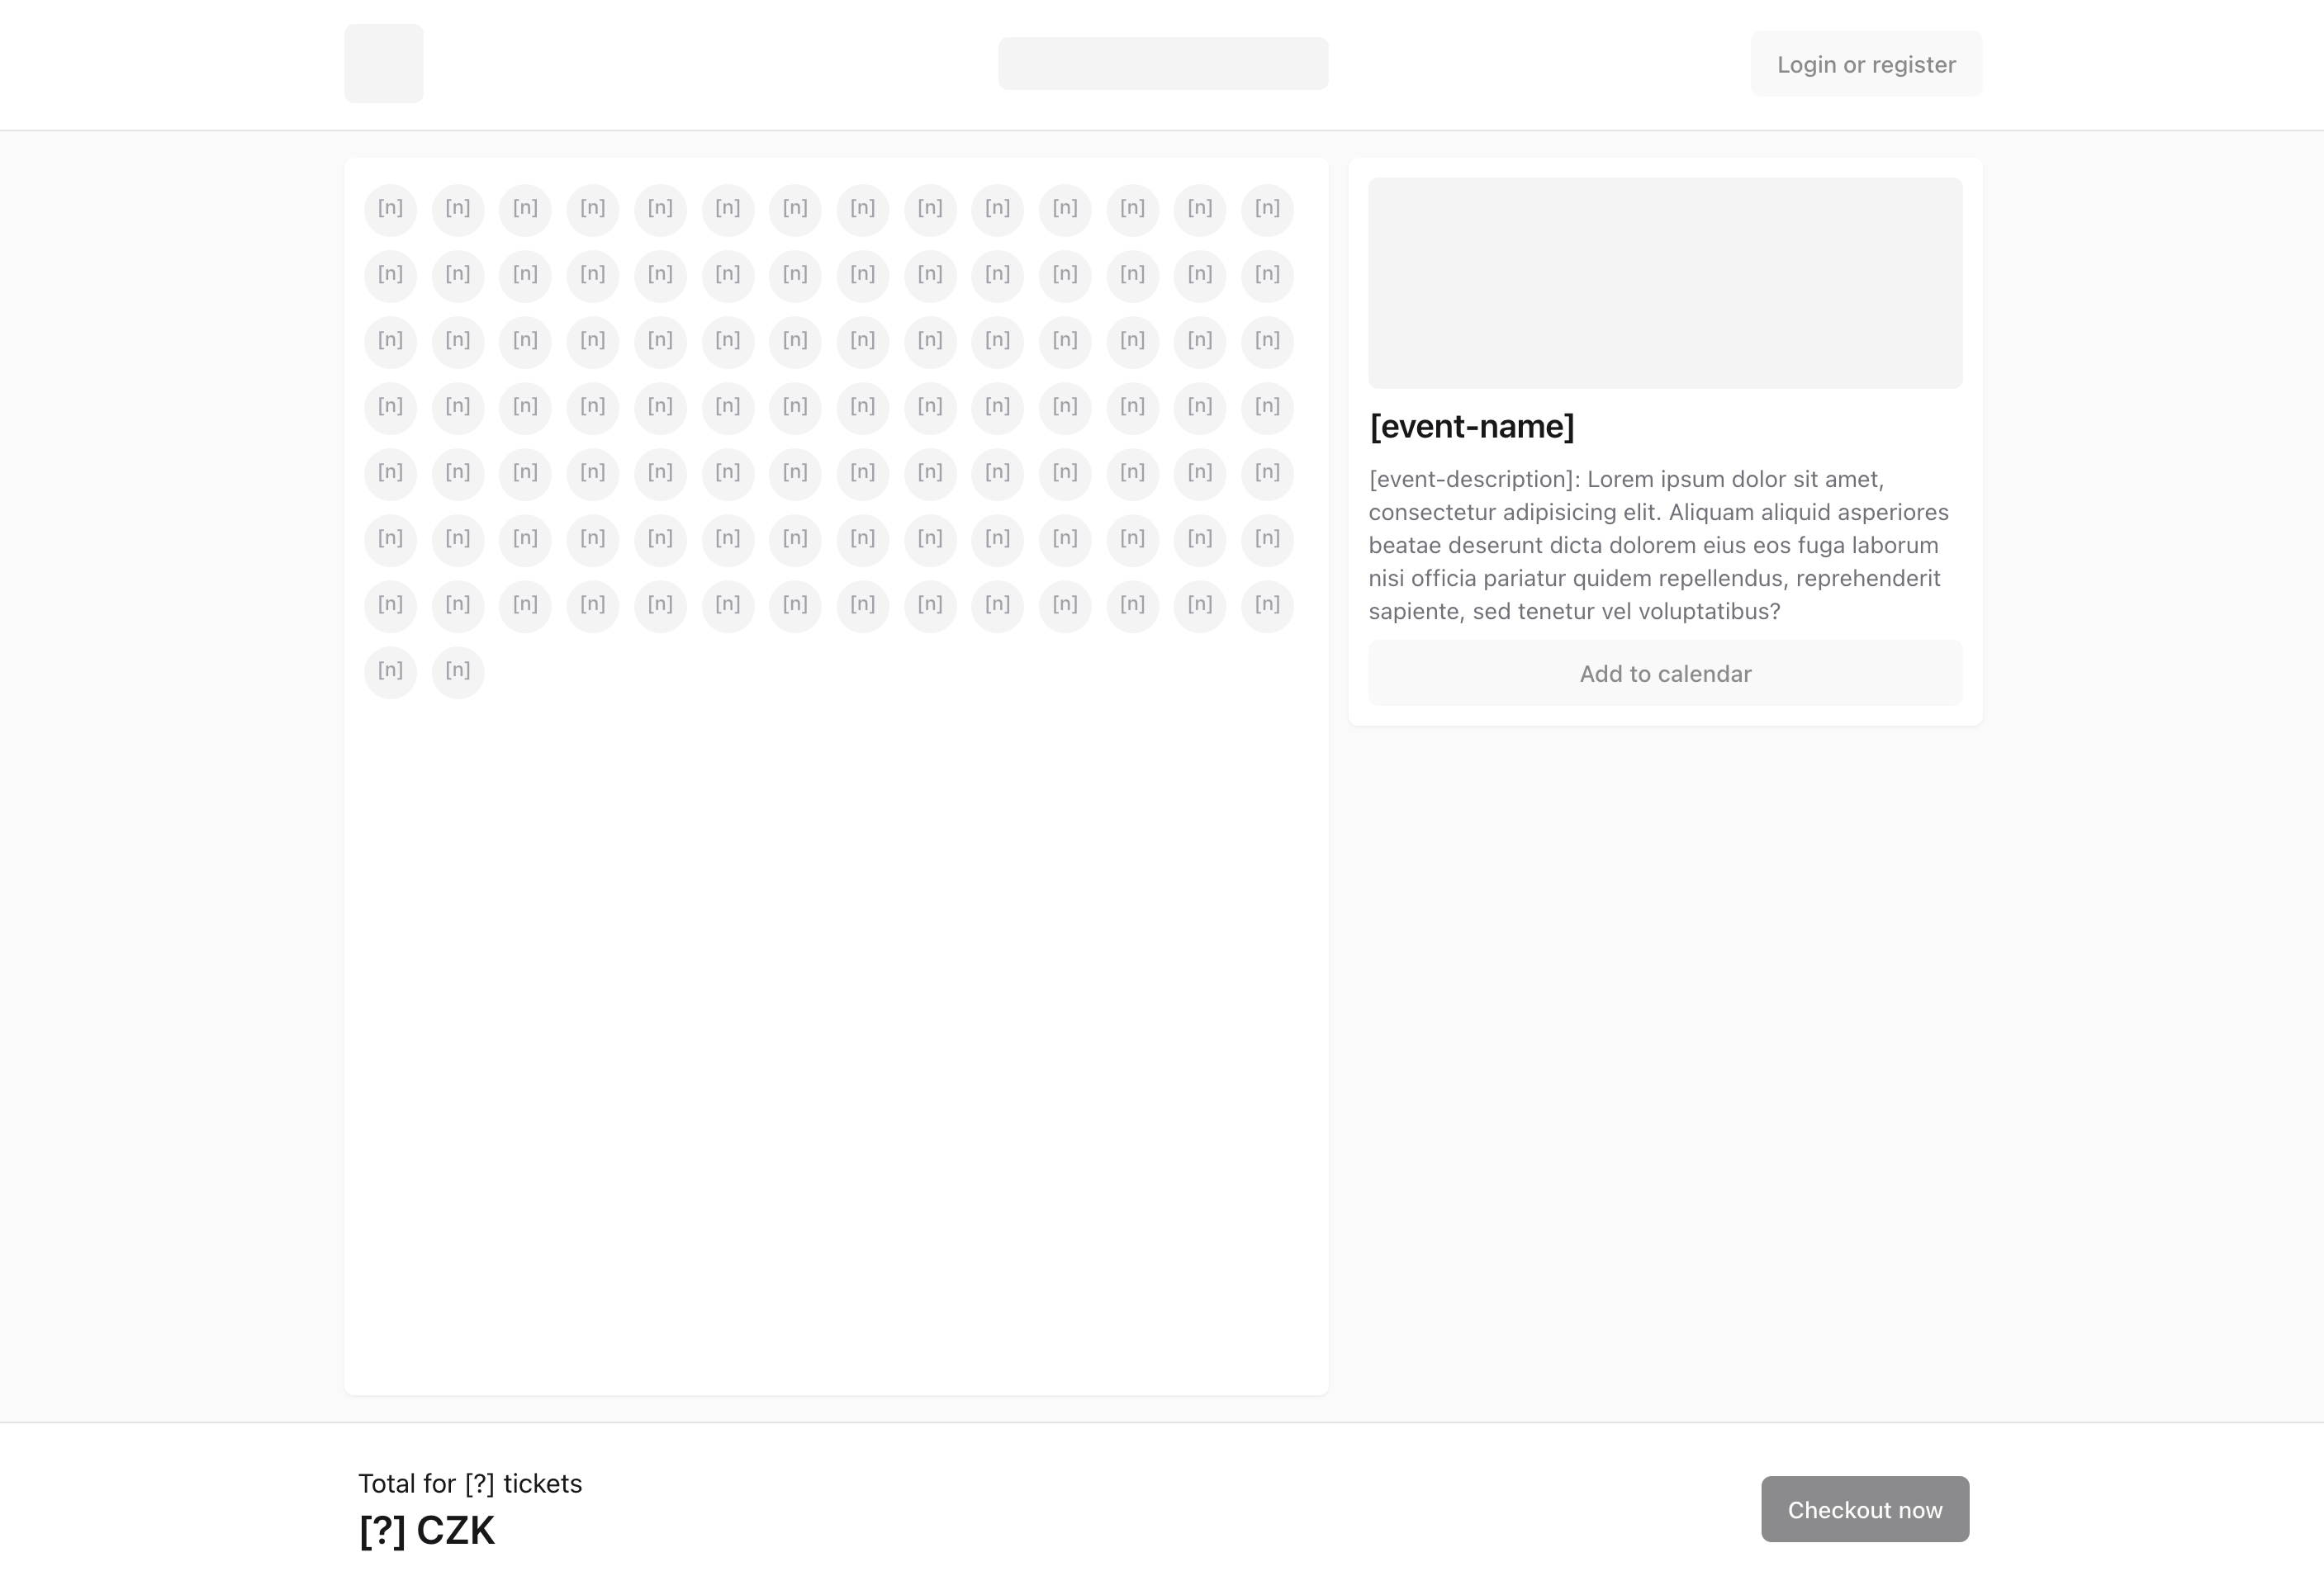
Task: Select the second seat in bottom row
Action: point(458,671)
